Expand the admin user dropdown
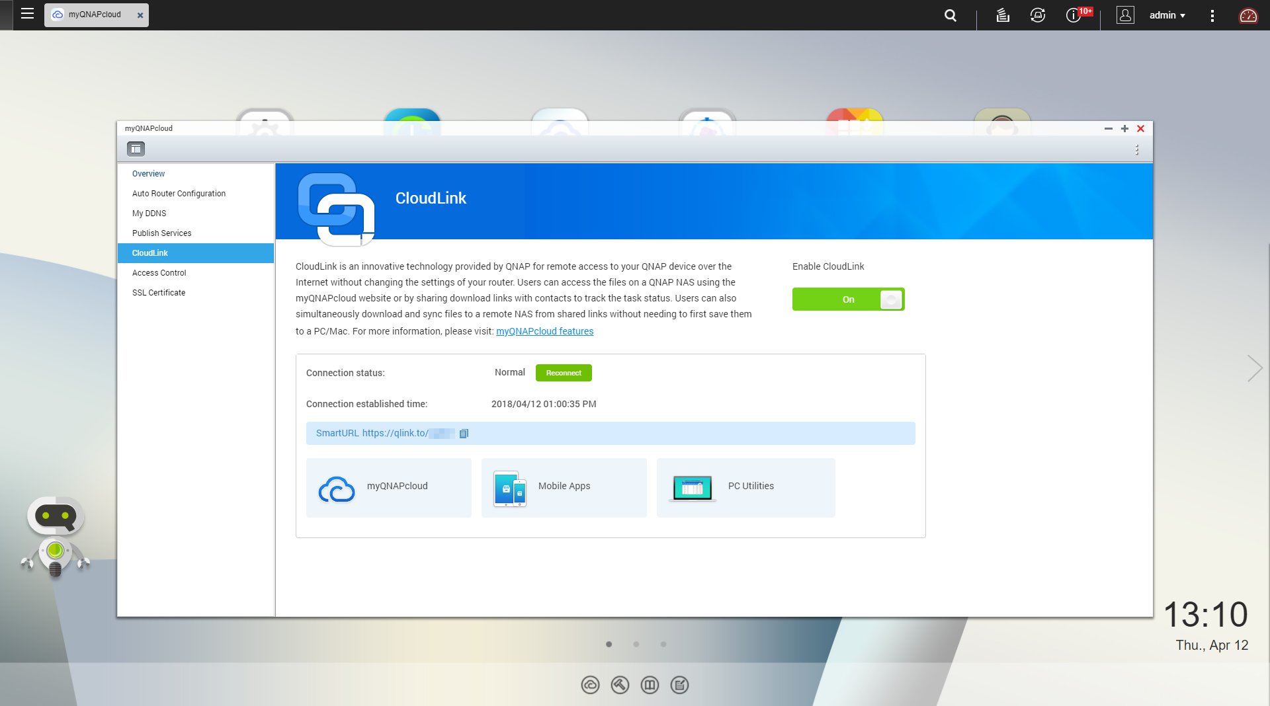The height and width of the screenshot is (706, 1270). (x=1167, y=15)
